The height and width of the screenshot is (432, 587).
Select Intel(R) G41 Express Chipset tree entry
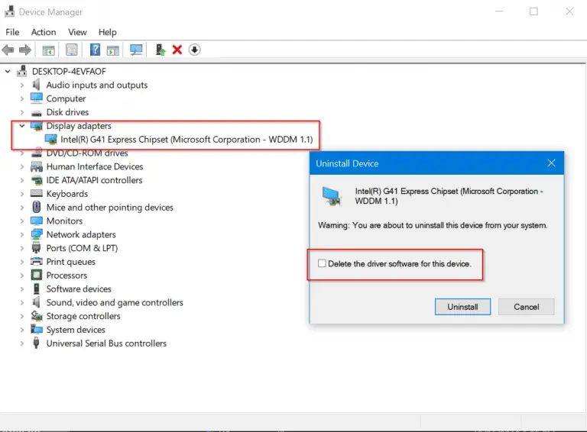[186, 140]
